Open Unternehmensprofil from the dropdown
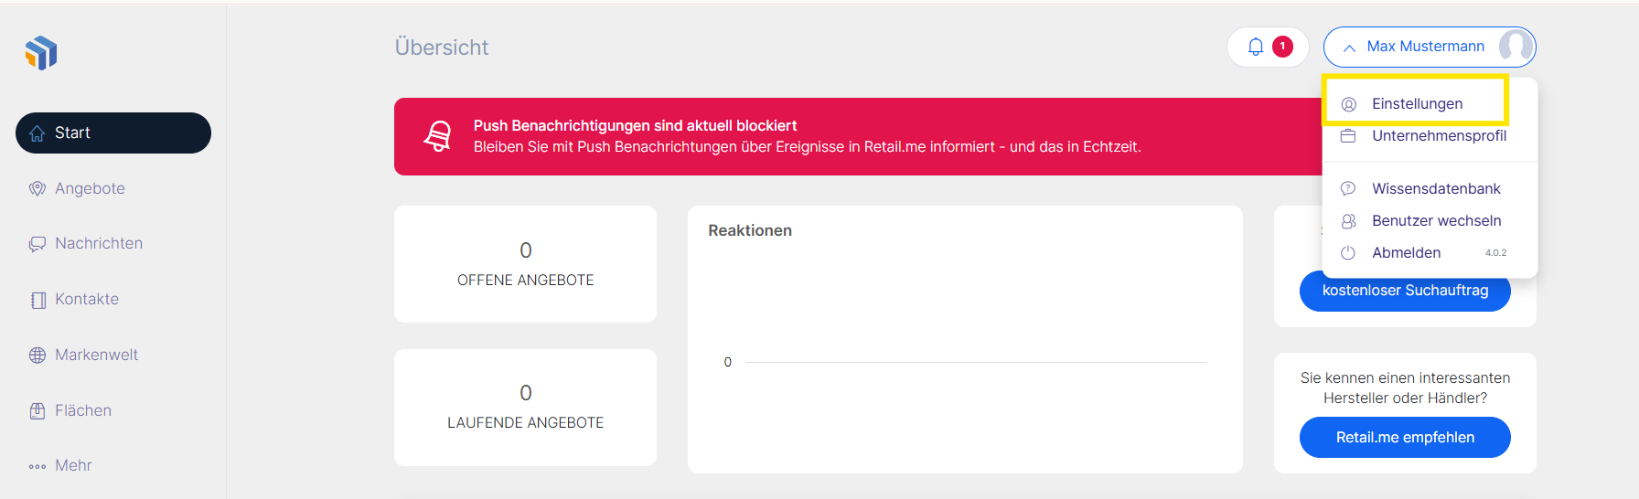1639x499 pixels. [x=1439, y=136]
